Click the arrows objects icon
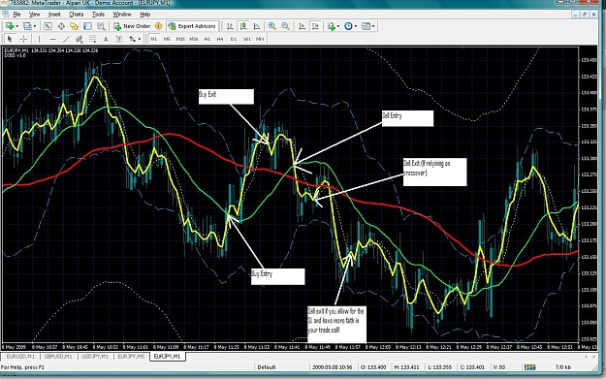The height and width of the screenshot is (379, 606). click(x=133, y=39)
